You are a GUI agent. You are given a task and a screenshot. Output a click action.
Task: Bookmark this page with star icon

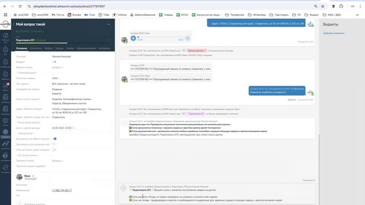323,6
